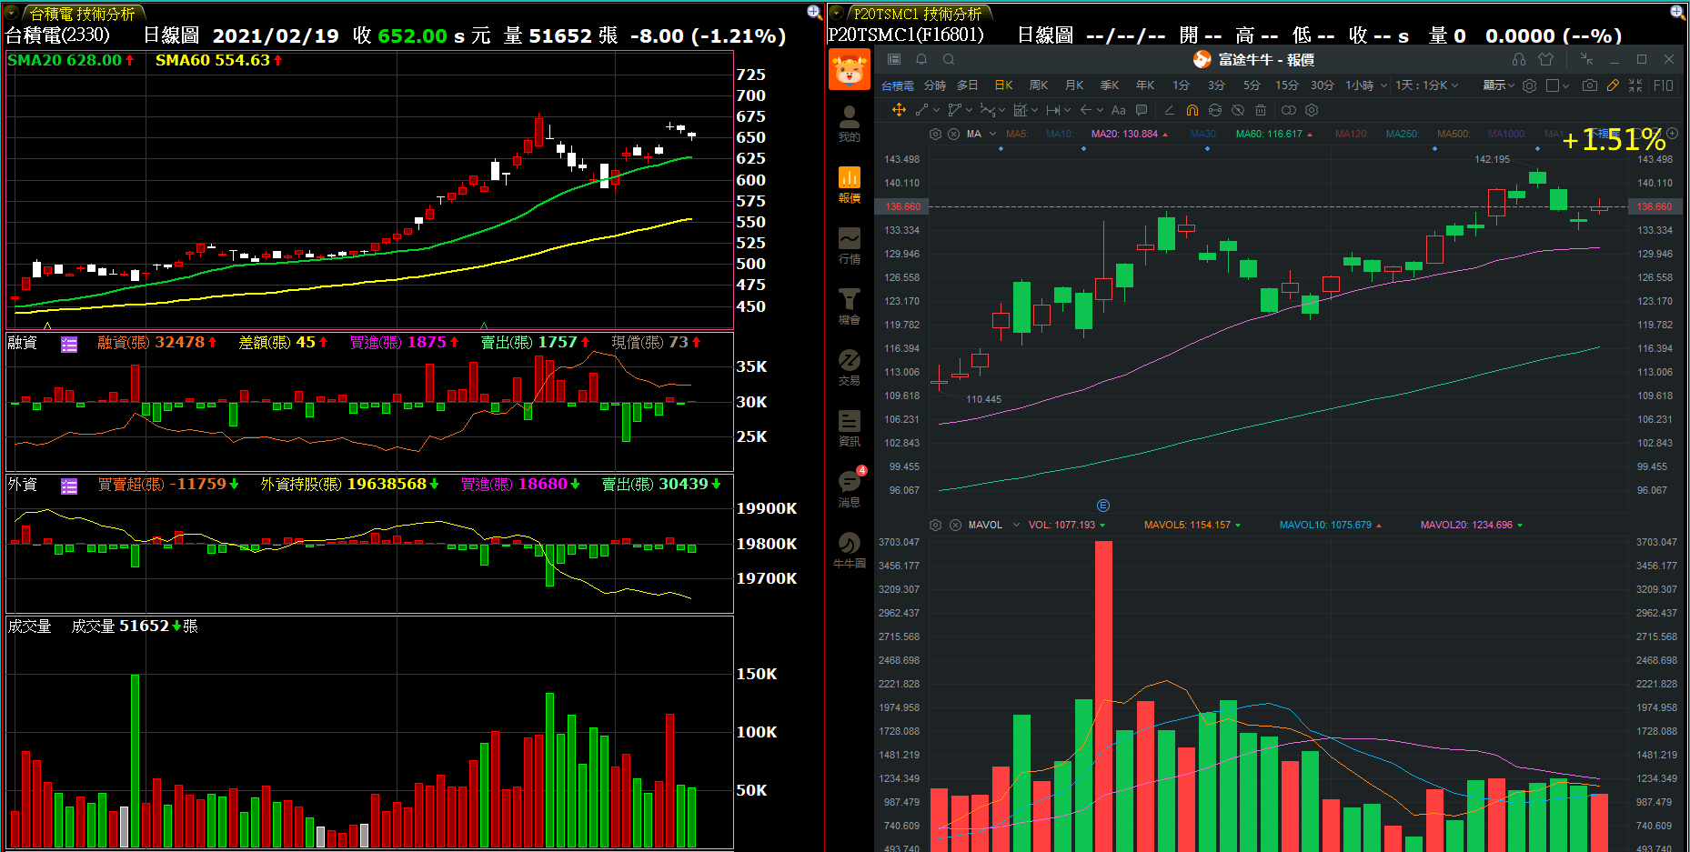Open MA indicator settings gear
Screen dimensions: 1690x852
coord(935,134)
